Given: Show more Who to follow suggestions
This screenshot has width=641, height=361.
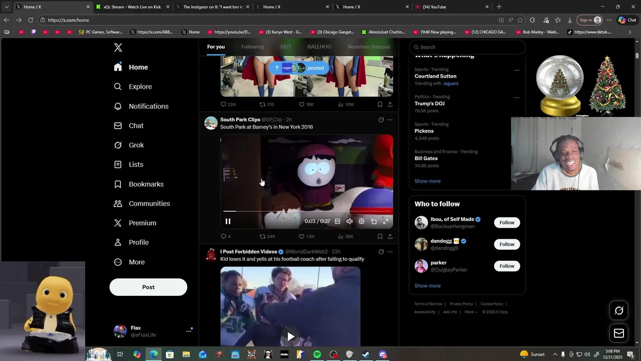Looking at the screenshot, I should 428,286.
